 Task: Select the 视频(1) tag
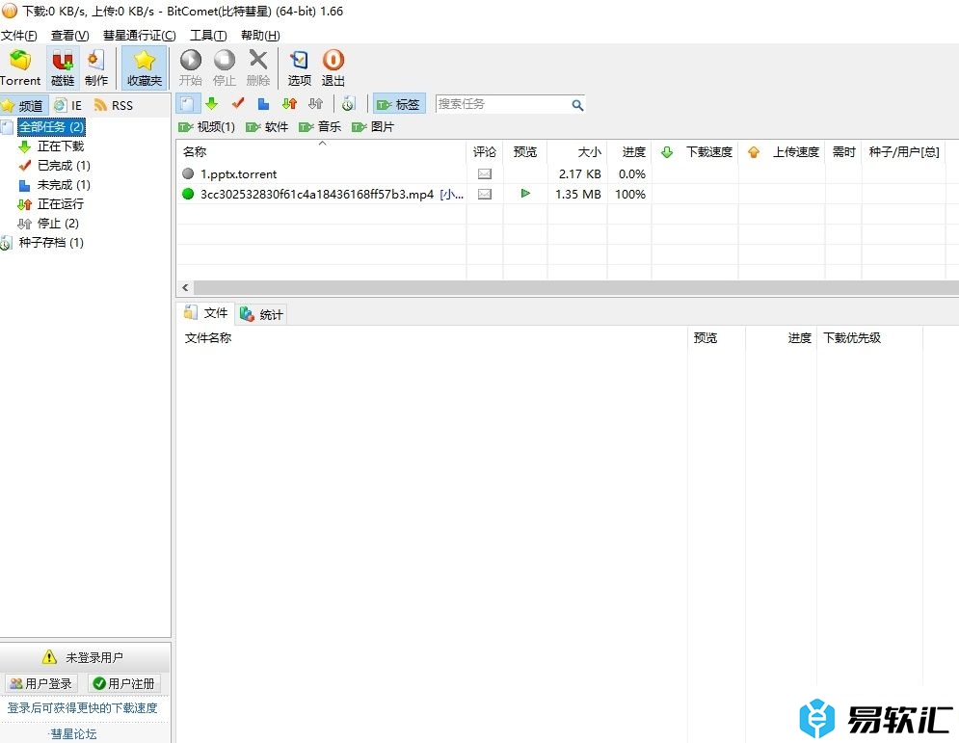coord(206,126)
